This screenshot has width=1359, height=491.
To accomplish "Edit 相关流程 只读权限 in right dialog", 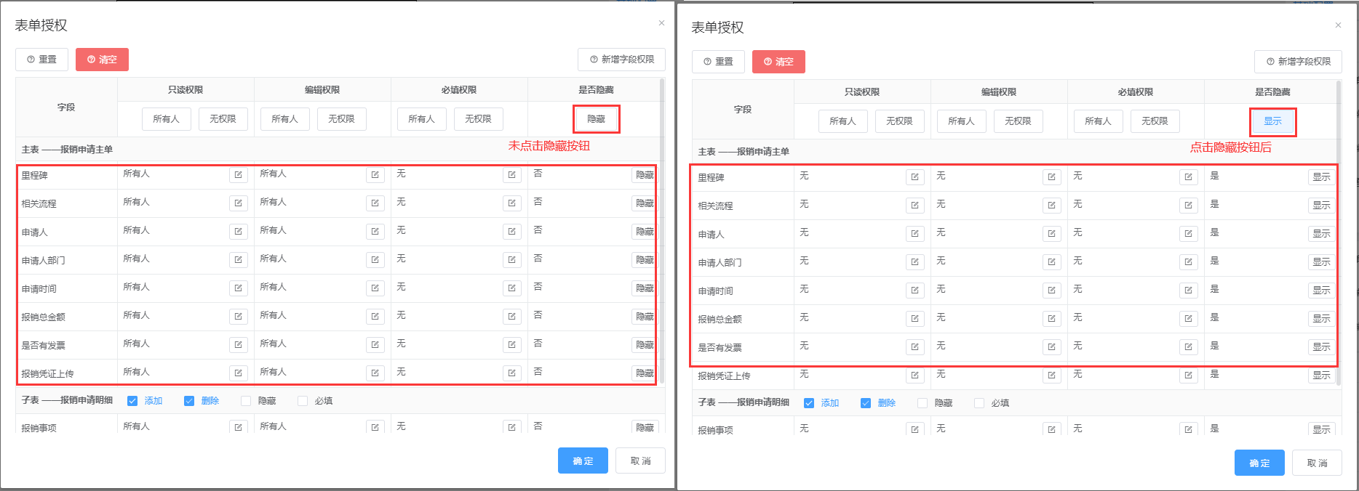I will click(914, 206).
